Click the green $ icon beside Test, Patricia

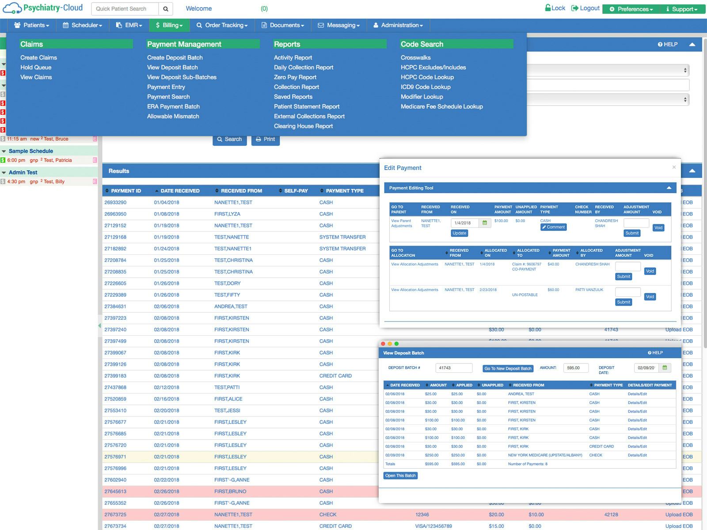(4, 160)
